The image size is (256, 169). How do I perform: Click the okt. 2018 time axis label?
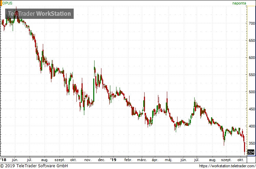[x=73, y=160]
